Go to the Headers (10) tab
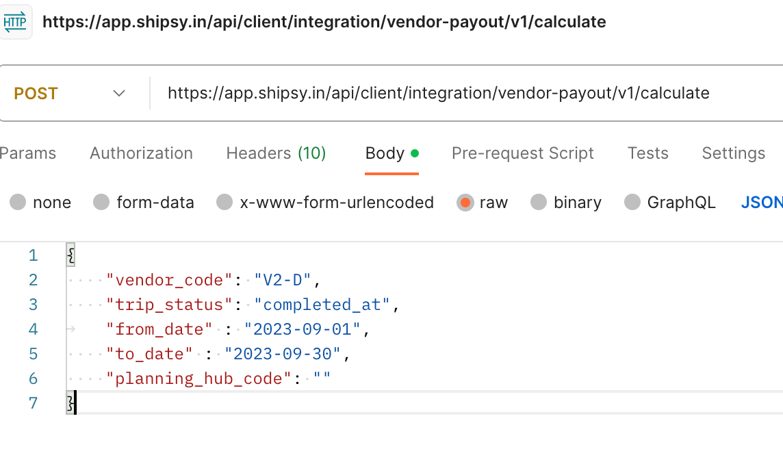Screen dimensions: 783x464 coord(276,153)
